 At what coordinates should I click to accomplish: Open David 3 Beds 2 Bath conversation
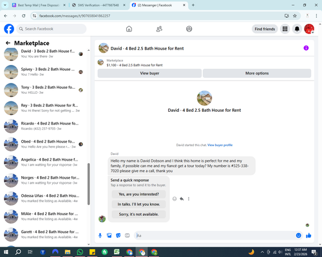[44, 54]
